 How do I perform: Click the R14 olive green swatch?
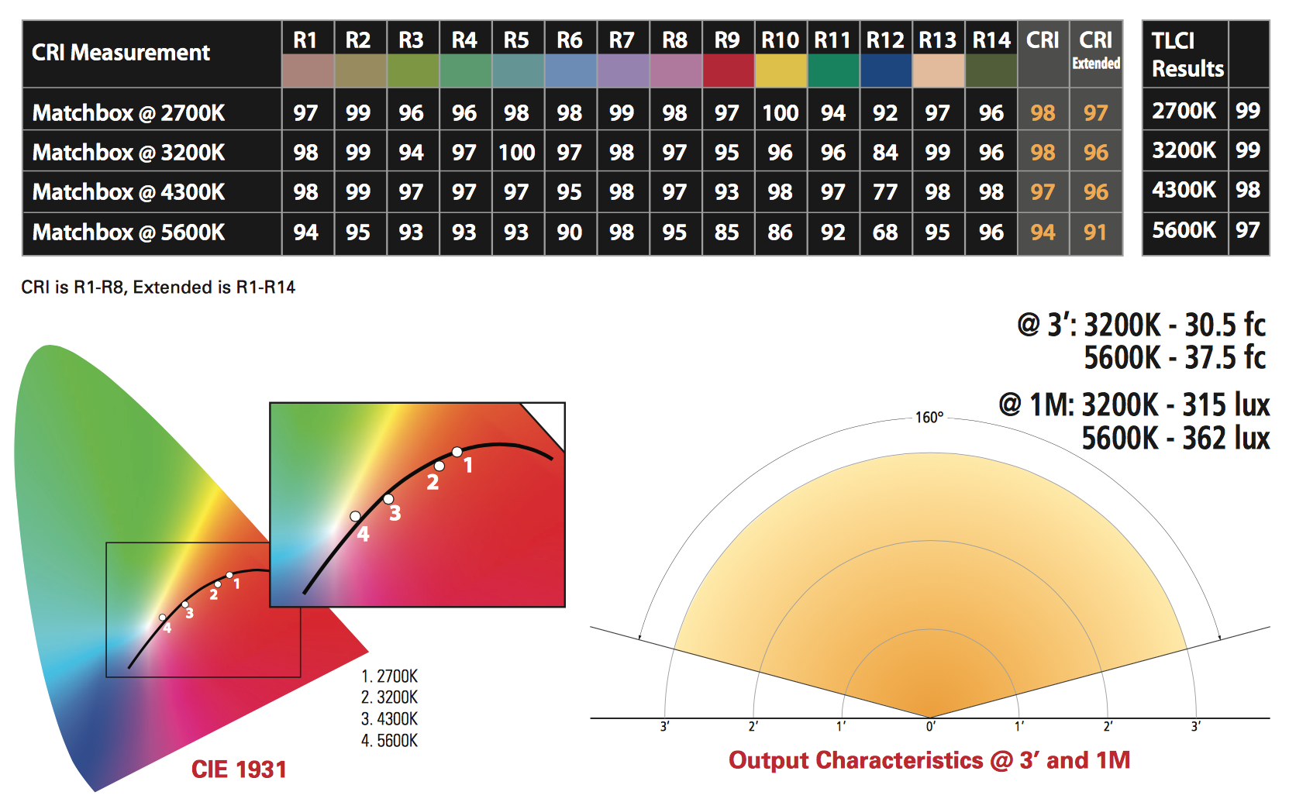(991, 71)
